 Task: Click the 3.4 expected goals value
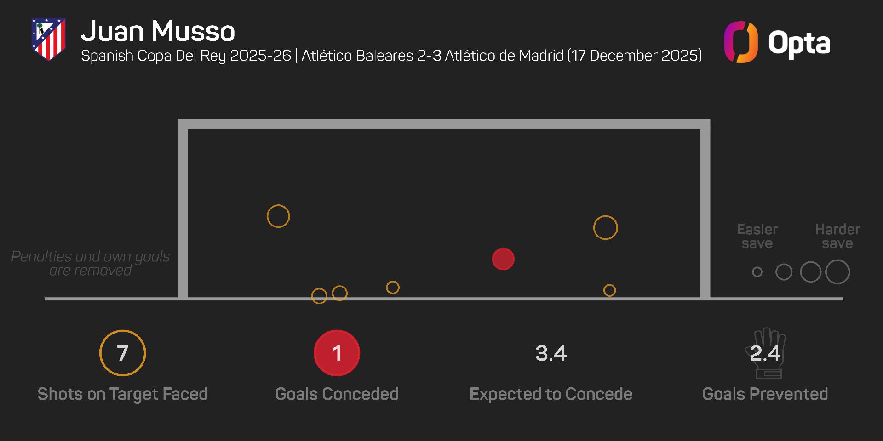(551, 353)
